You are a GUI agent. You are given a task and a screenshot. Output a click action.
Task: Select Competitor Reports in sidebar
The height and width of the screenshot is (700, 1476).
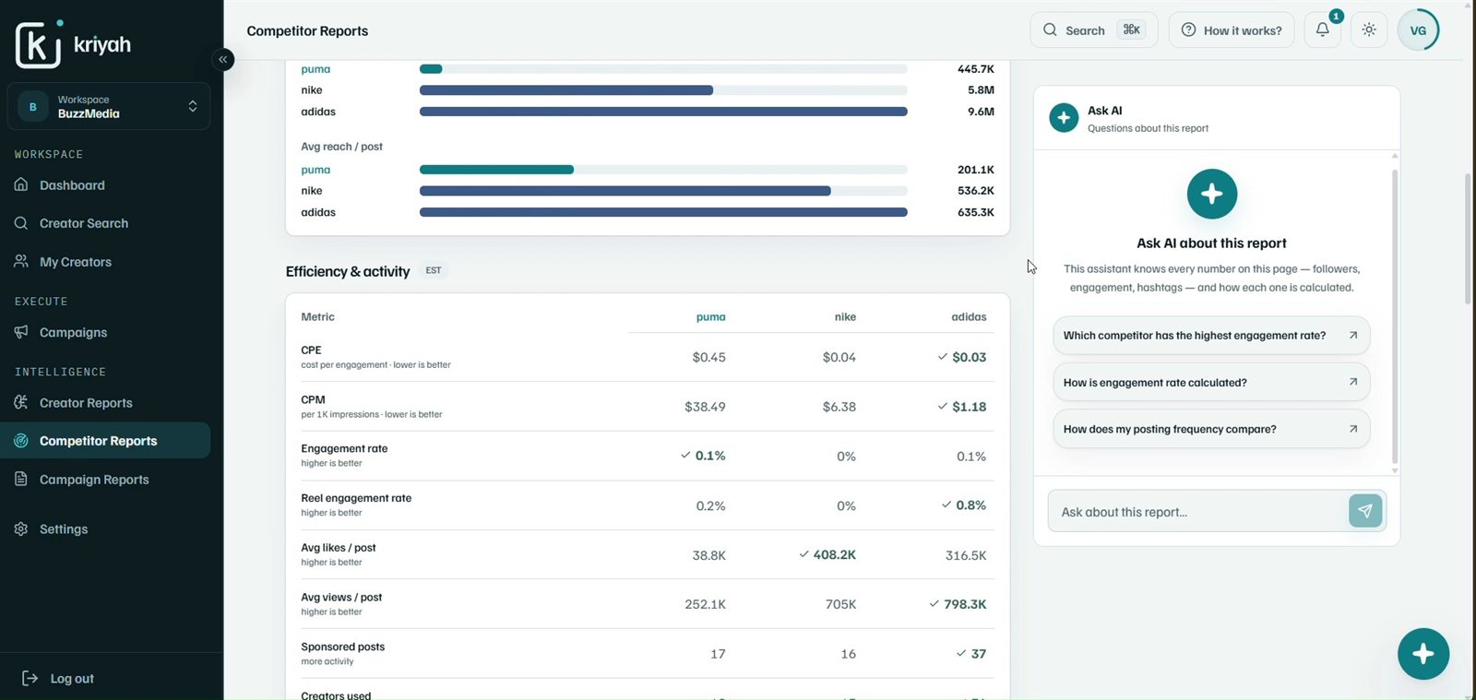point(105,441)
